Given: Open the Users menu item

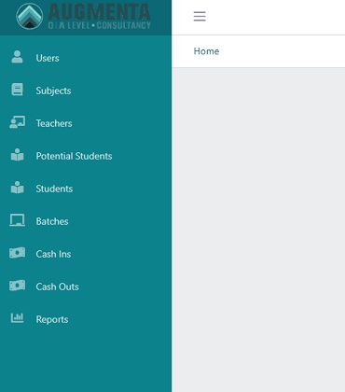Looking at the screenshot, I should 86,58.
